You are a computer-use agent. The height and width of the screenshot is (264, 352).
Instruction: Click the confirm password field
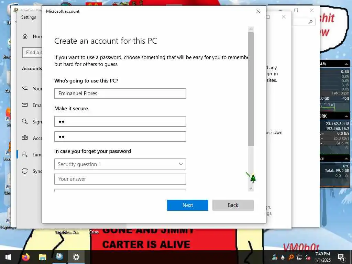click(120, 136)
